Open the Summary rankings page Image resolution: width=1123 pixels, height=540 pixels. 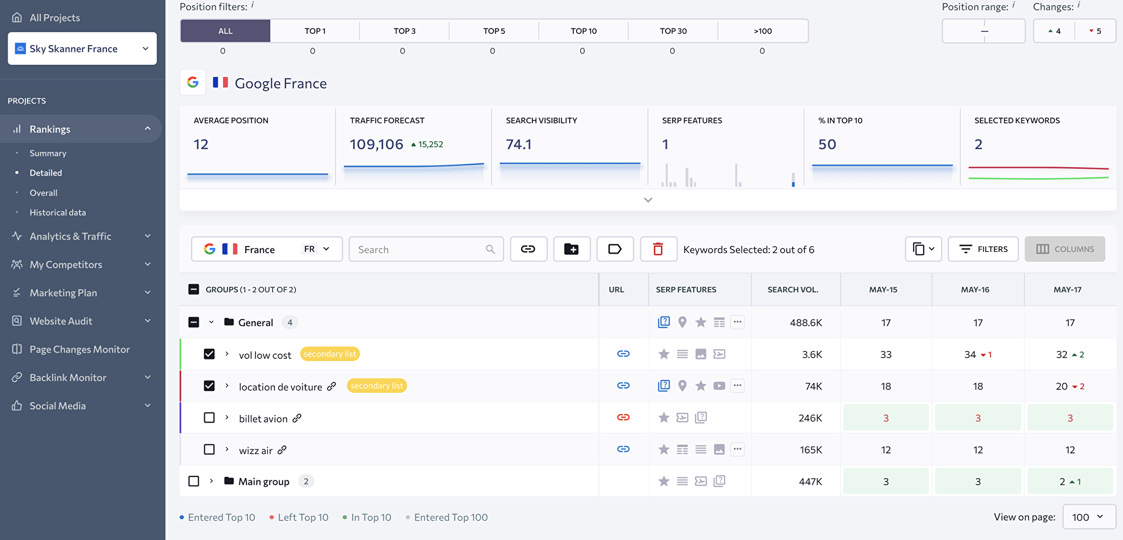point(48,153)
